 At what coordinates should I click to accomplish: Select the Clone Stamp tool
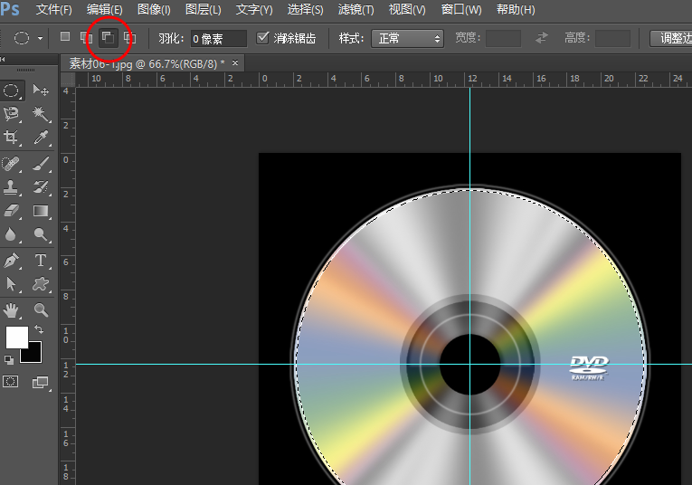click(x=11, y=187)
